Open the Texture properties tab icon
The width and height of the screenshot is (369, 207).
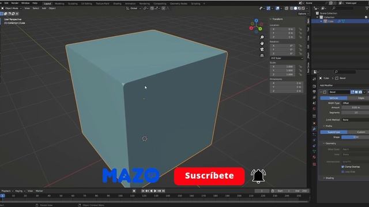[x=314, y=164]
